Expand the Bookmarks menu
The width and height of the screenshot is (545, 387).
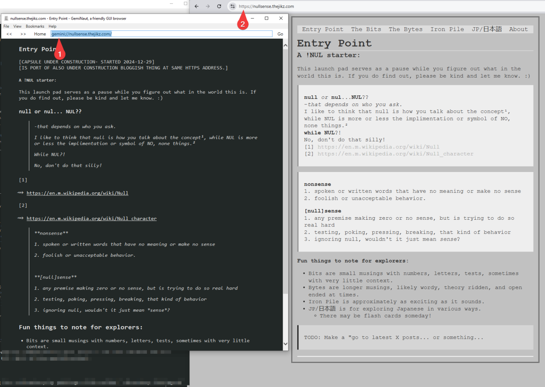(35, 26)
